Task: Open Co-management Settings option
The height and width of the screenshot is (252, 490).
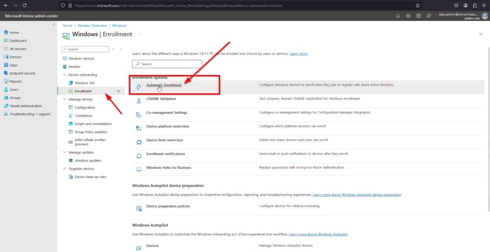Action: click(x=167, y=112)
